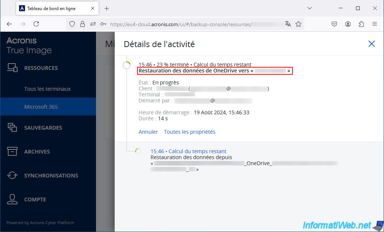Screen dimensions: 384x232
Task: Click Restauration des données depuis text
Action: 191,157
